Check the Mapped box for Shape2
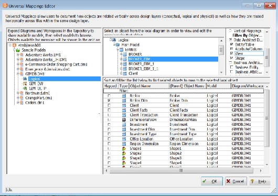 [x=109, y=153]
